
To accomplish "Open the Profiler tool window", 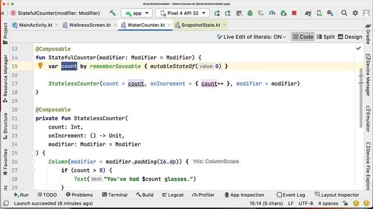I will point(203,195).
